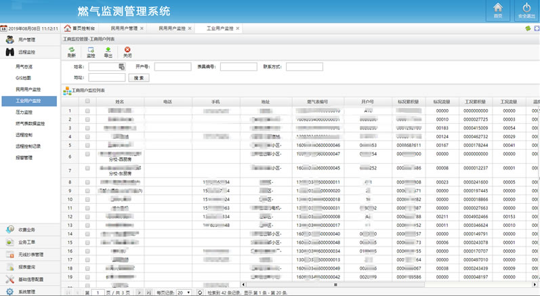Check the checkbox in row 3
This screenshot has height=296, width=540.
[x=87, y=128]
